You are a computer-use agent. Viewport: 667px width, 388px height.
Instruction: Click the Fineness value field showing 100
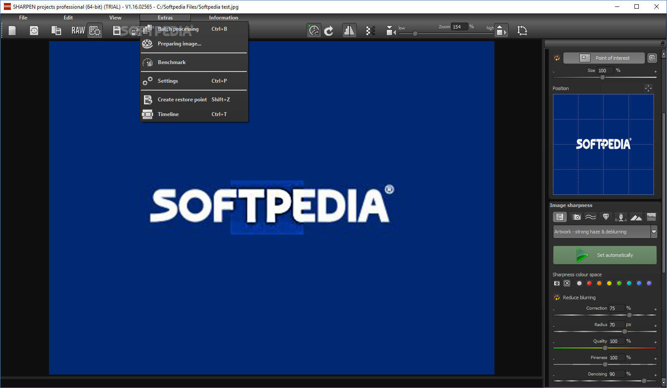point(616,358)
